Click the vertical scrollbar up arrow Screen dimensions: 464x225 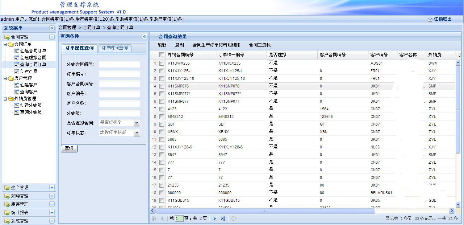tap(458, 63)
